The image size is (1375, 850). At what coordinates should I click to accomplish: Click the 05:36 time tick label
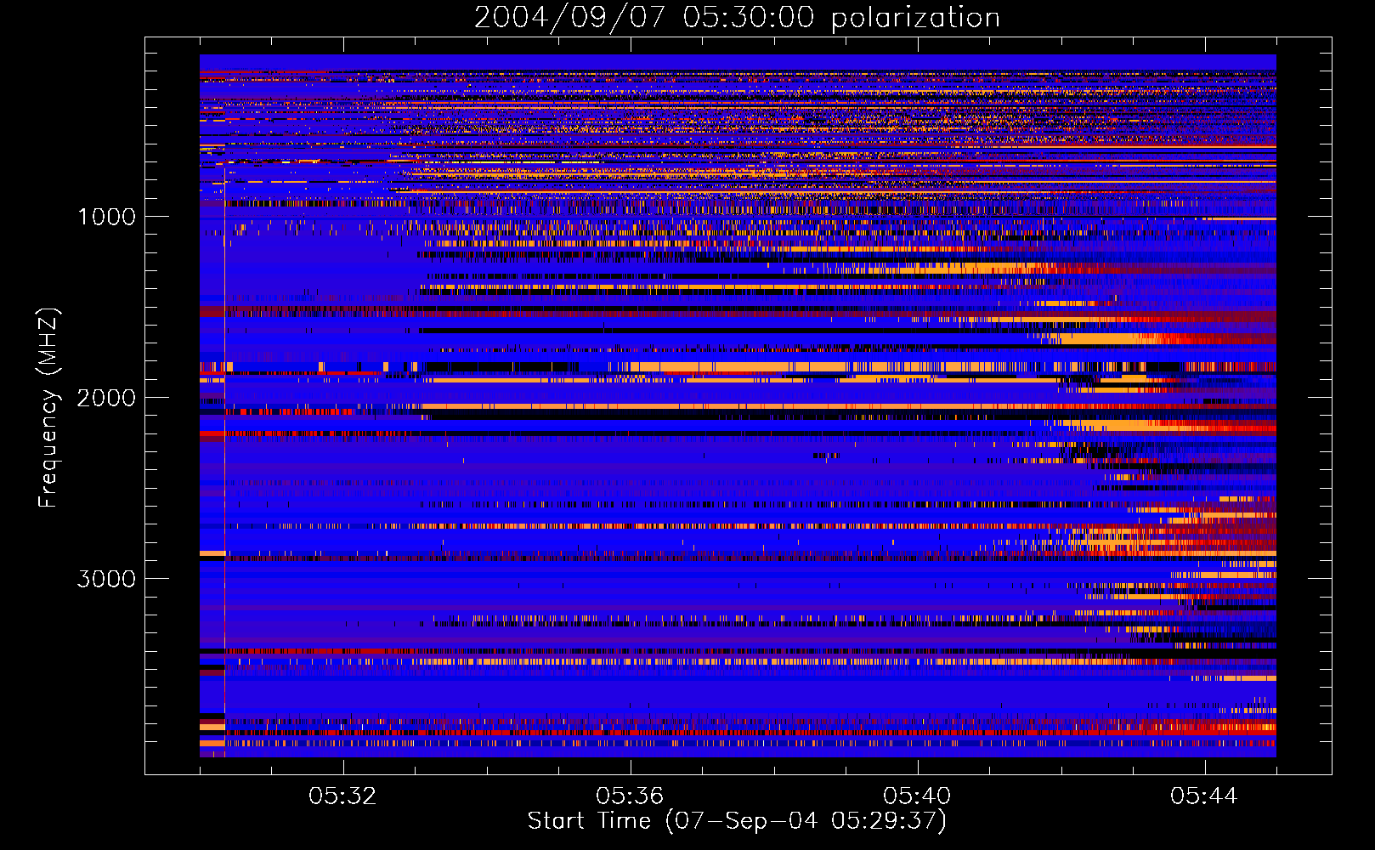click(x=630, y=796)
